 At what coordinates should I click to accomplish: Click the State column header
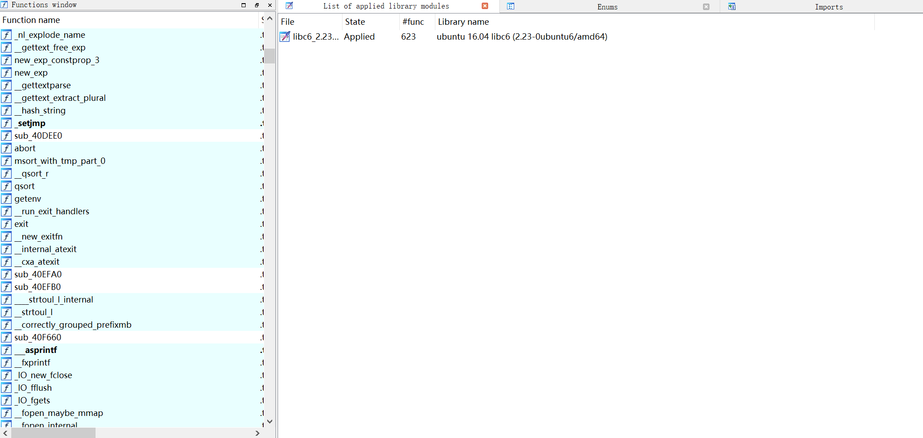click(x=355, y=22)
